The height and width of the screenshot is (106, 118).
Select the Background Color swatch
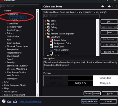51,43
